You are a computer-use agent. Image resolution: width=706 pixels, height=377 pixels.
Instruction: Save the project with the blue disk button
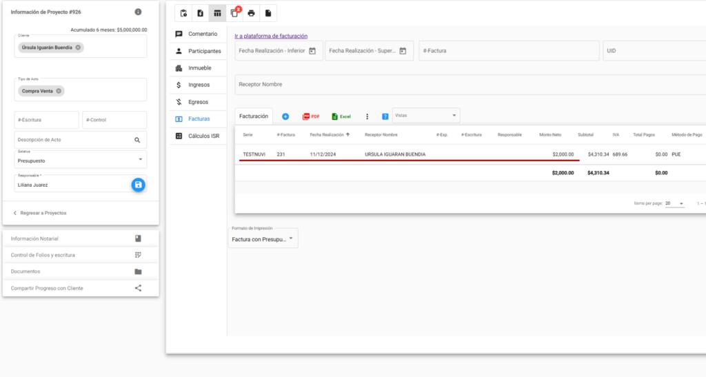pos(138,185)
